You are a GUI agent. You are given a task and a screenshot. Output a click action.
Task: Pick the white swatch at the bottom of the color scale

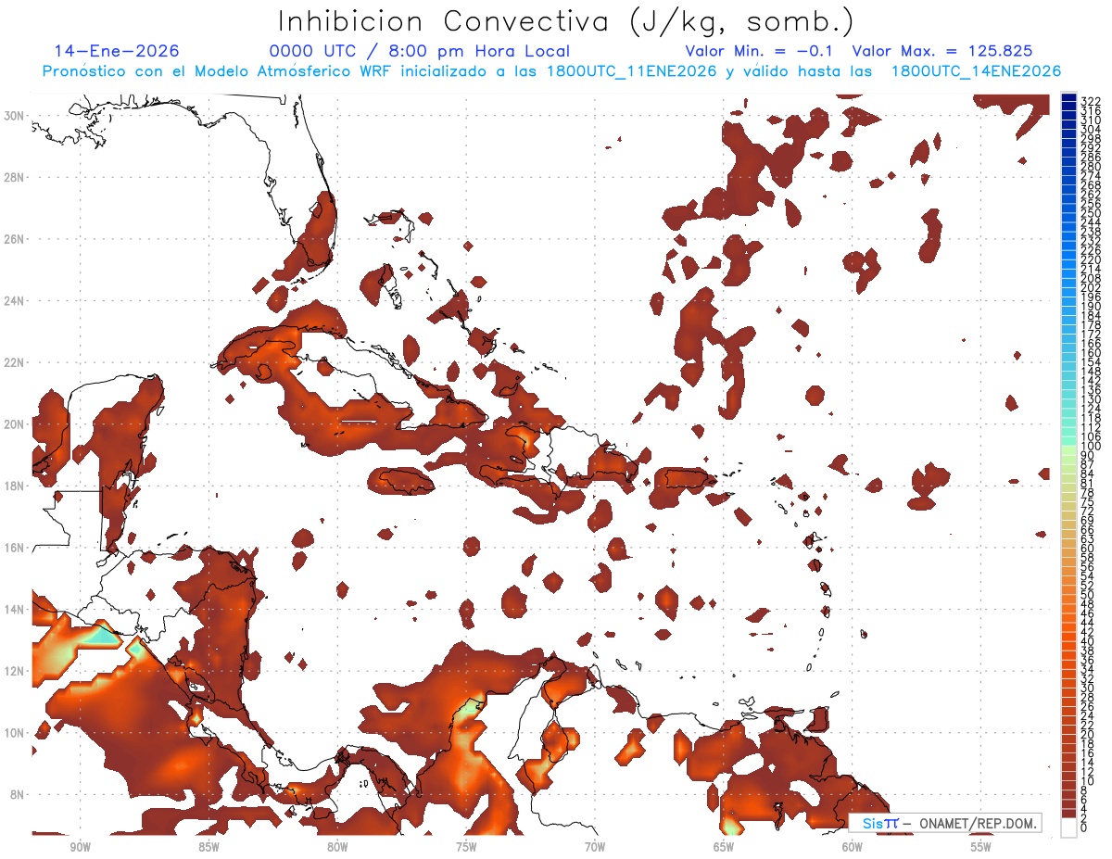[x=1068, y=827]
